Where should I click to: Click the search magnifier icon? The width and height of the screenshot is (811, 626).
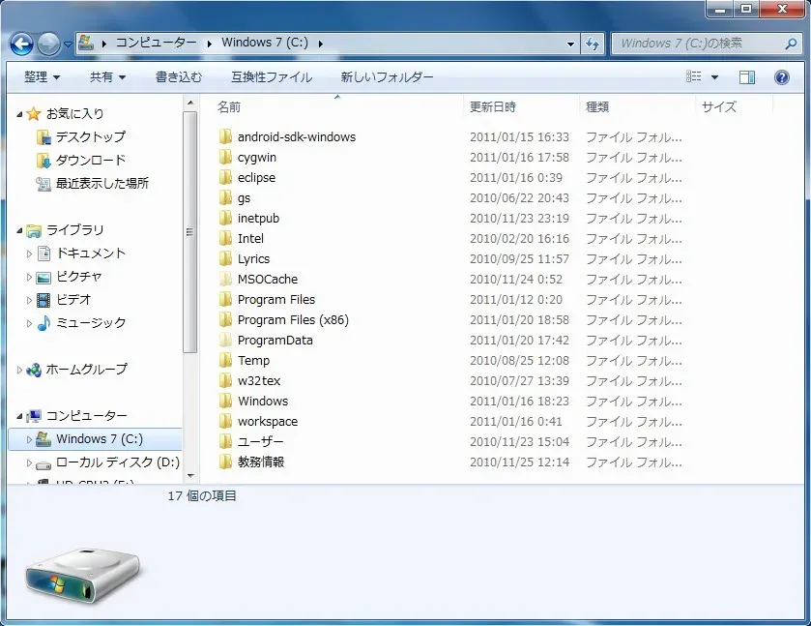pyautogui.click(x=790, y=44)
